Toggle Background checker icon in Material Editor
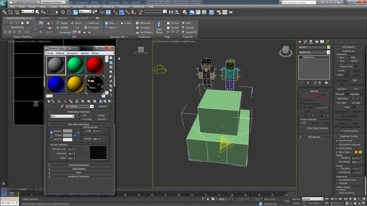This screenshot has height=206, width=367. (x=111, y=68)
